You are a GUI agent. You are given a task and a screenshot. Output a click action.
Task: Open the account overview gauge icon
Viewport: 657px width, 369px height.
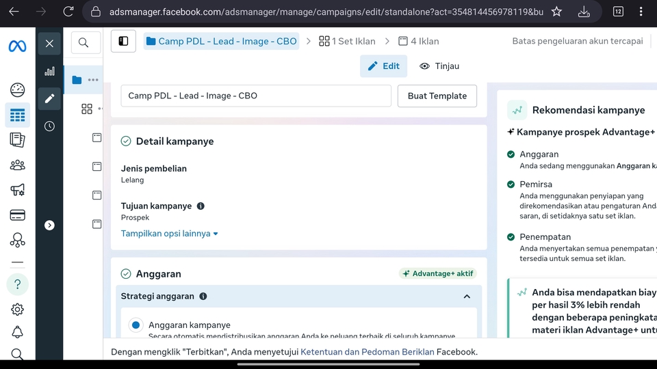tap(17, 90)
